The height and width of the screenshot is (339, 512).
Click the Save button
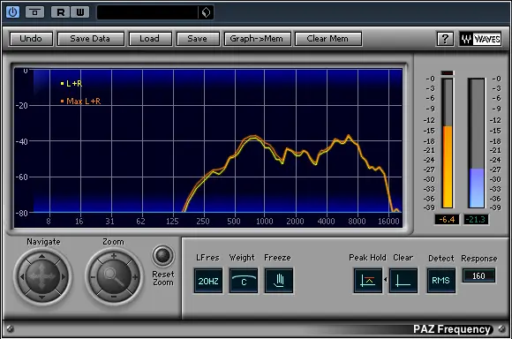pos(198,39)
